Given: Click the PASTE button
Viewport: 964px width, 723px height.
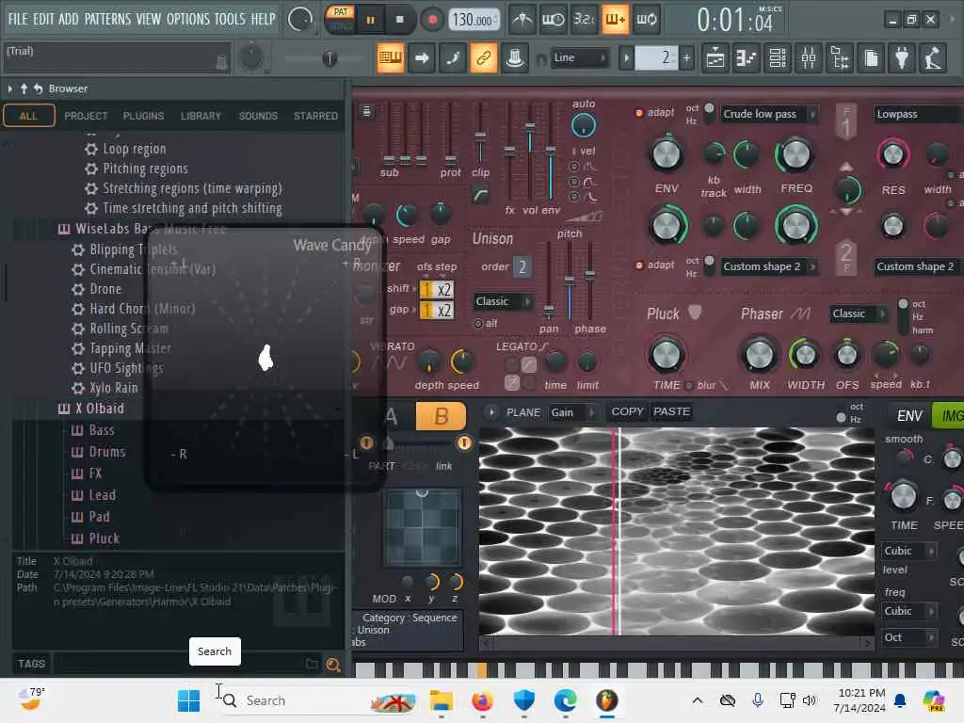Looking at the screenshot, I should (x=671, y=412).
